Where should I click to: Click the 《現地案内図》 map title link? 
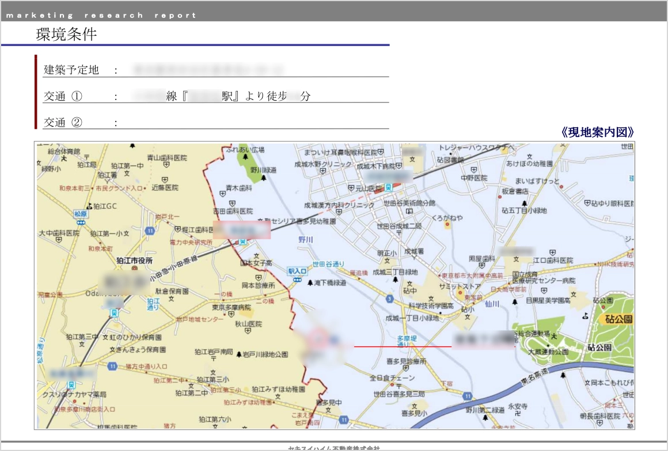click(x=597, y=132)
